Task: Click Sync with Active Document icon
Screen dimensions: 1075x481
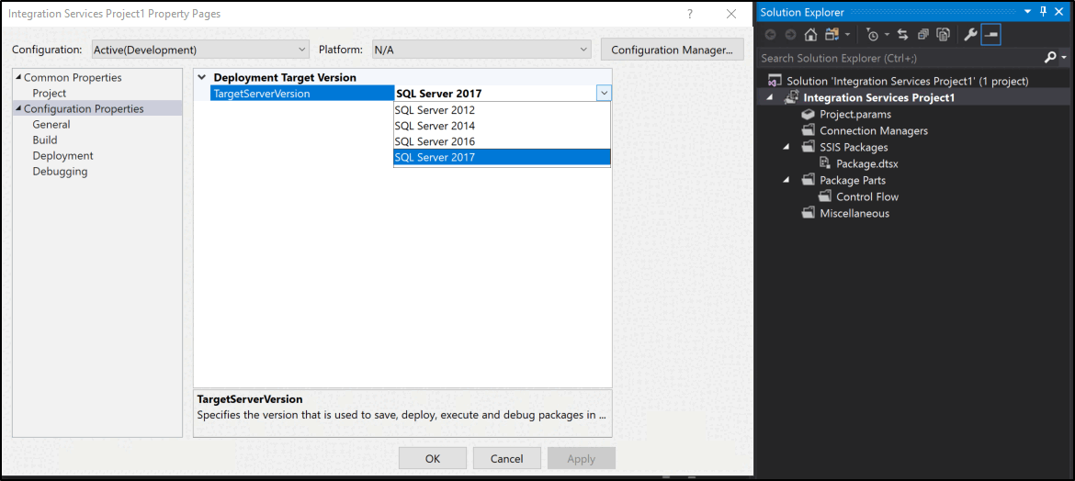Action: (x=902, y=34)
